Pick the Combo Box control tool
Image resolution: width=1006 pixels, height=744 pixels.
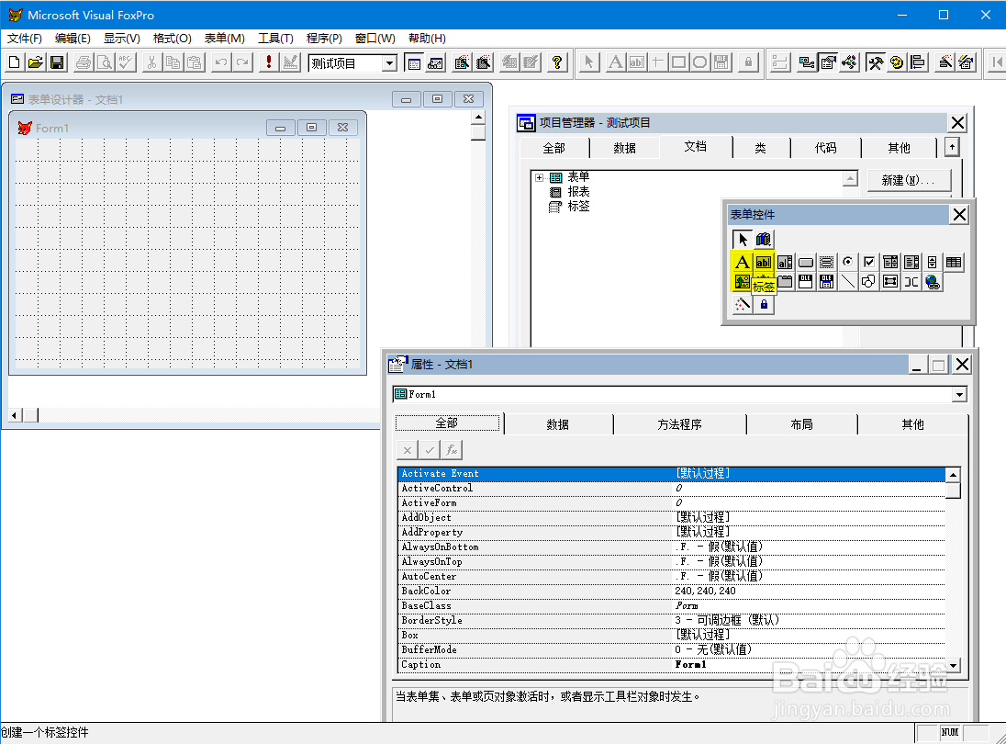coord(889,263)
